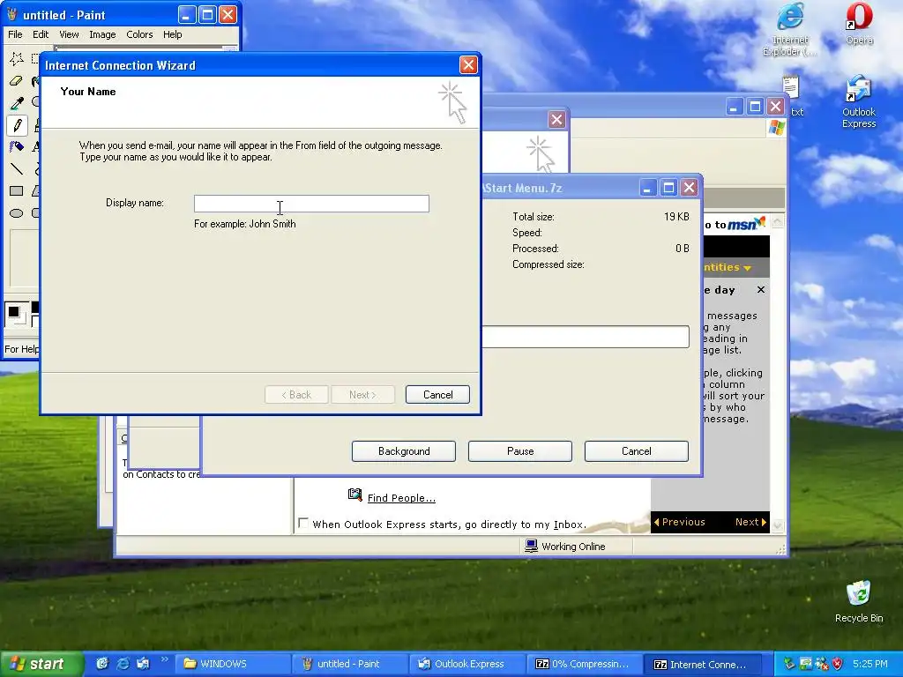Click the Start button
The height and width of the screenshot is (677, 903).
coord(41,664)
